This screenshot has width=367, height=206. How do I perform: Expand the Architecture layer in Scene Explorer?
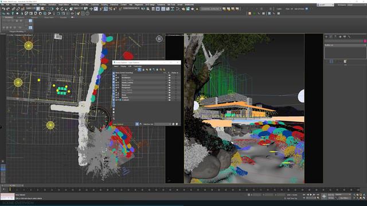click(x=116, y=78)
